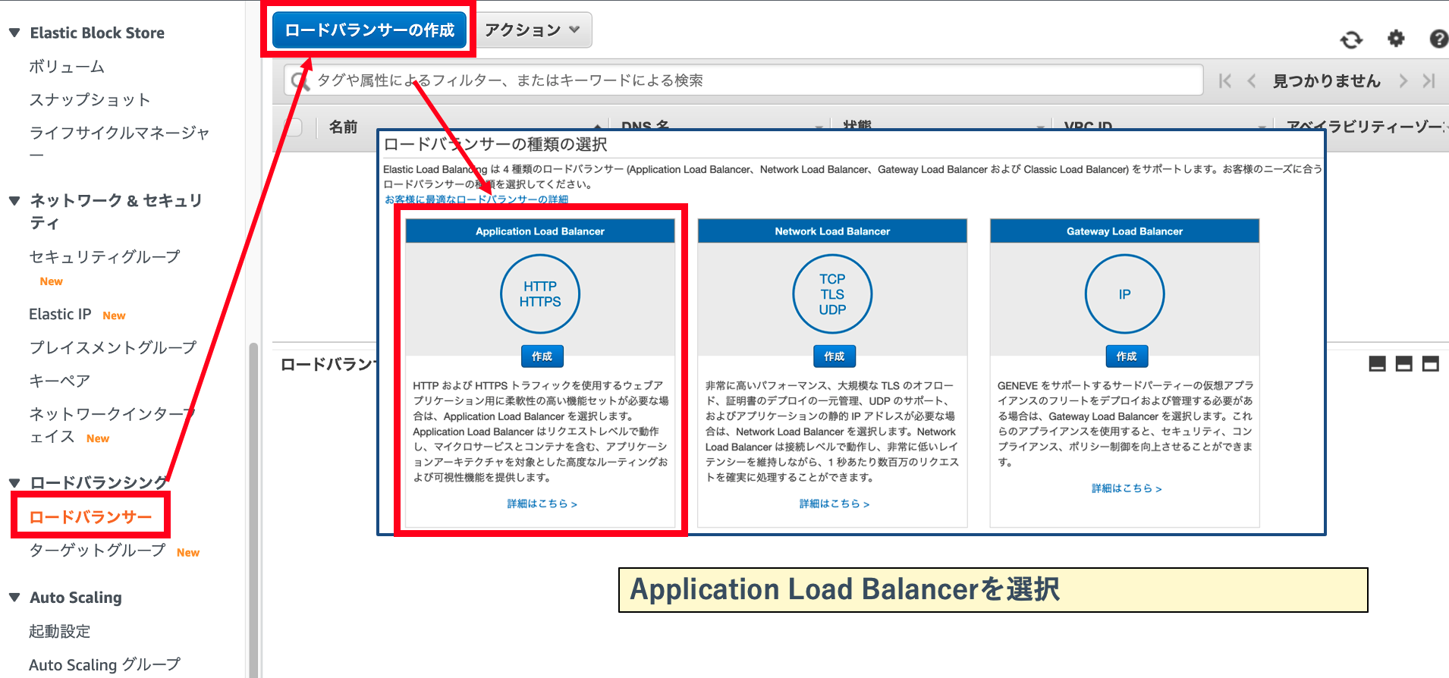Screen dimensions: 1449x678
Task: Set the detail panel to half height with the middle layout icon
Action: tap(1404, 364)
